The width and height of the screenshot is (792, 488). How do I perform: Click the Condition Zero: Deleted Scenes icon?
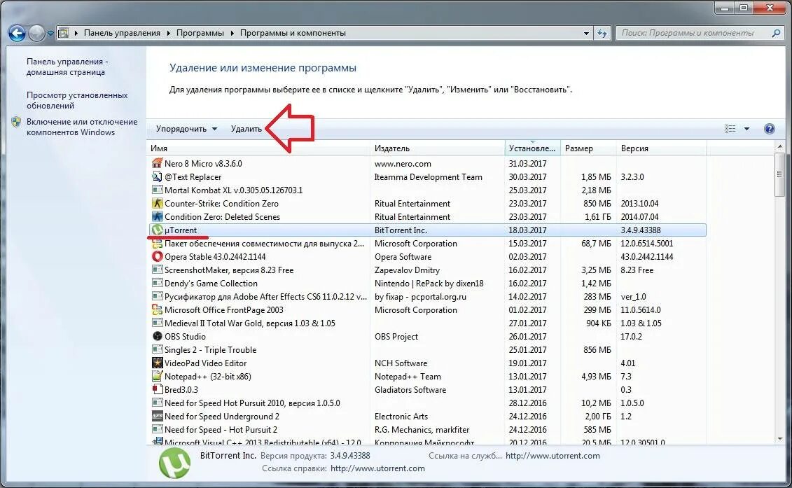[157, 217]
